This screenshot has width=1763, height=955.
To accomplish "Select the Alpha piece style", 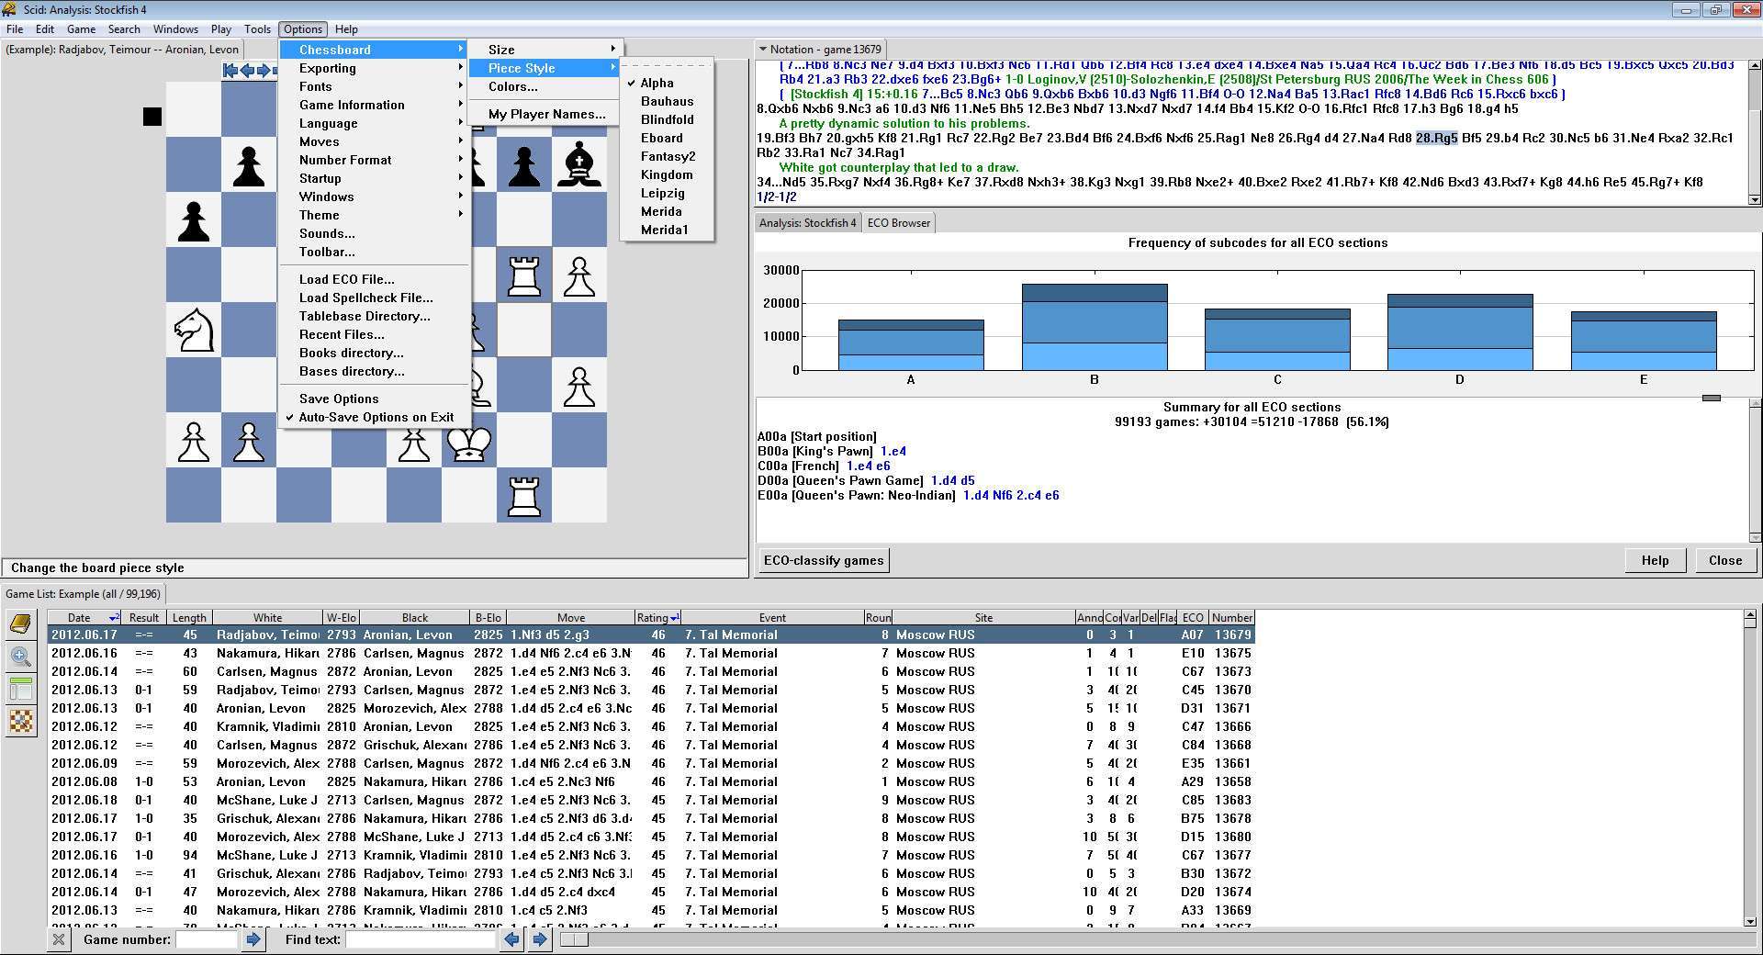I will pyautogui.click(x=656, y=83).
